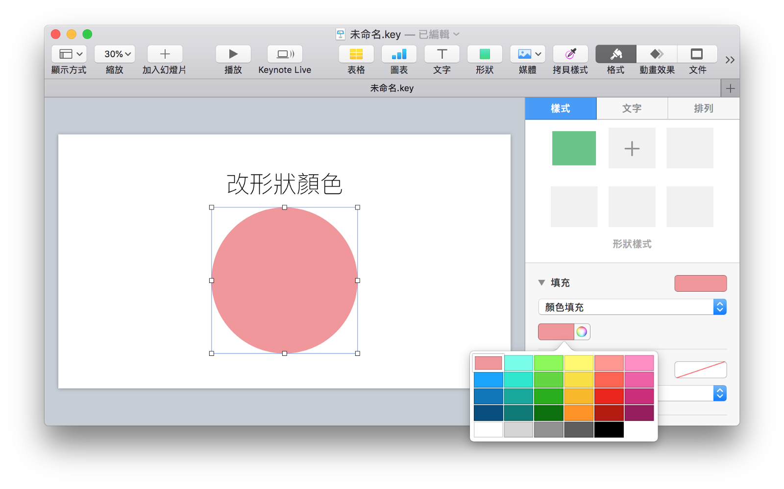This screenshot has height=489, width=784.
Task: Insert media using the 媒體 icon
Action: click(524, 54)
